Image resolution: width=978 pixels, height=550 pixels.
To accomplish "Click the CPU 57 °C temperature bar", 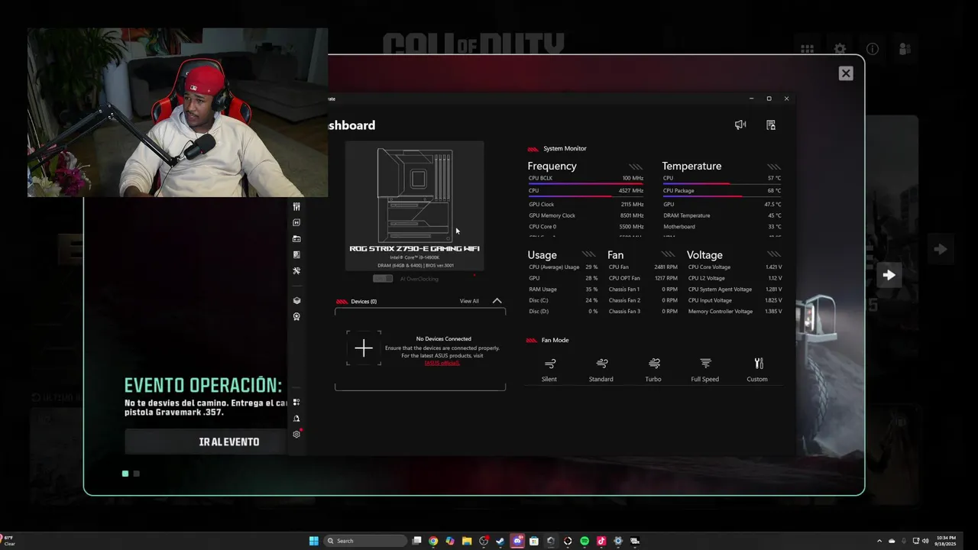I will click(x=722, y=183).
